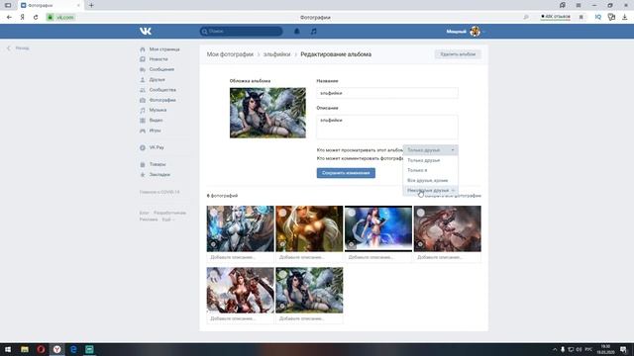Select Все друзья, кроме option
634x356 pixels.
pos(430,180)
